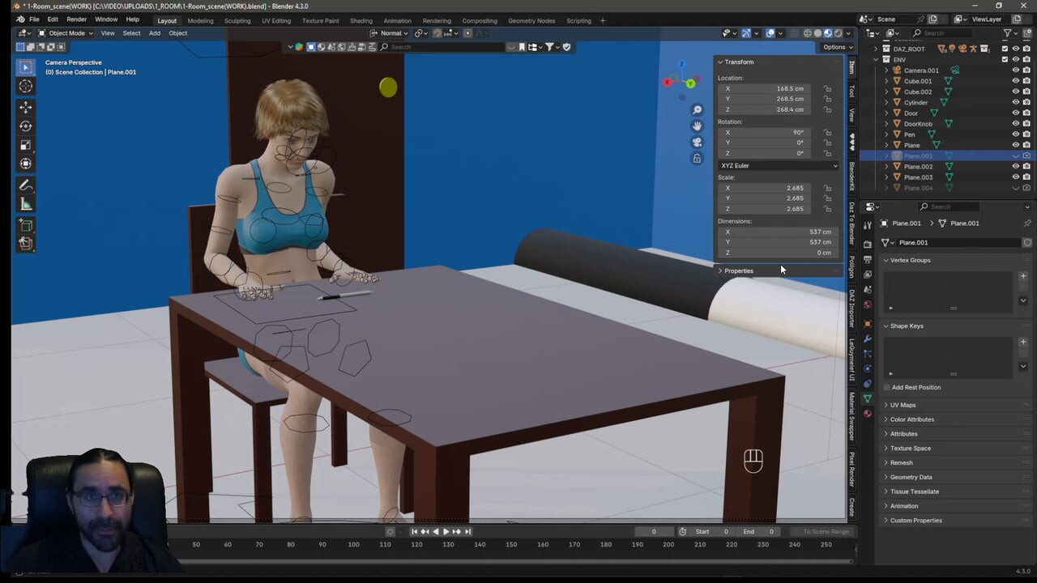
Task: Open the File menu
Action: 34,19
